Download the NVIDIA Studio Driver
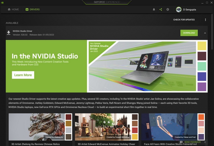This screenshot has width=214, height=146. coord(189,33)
